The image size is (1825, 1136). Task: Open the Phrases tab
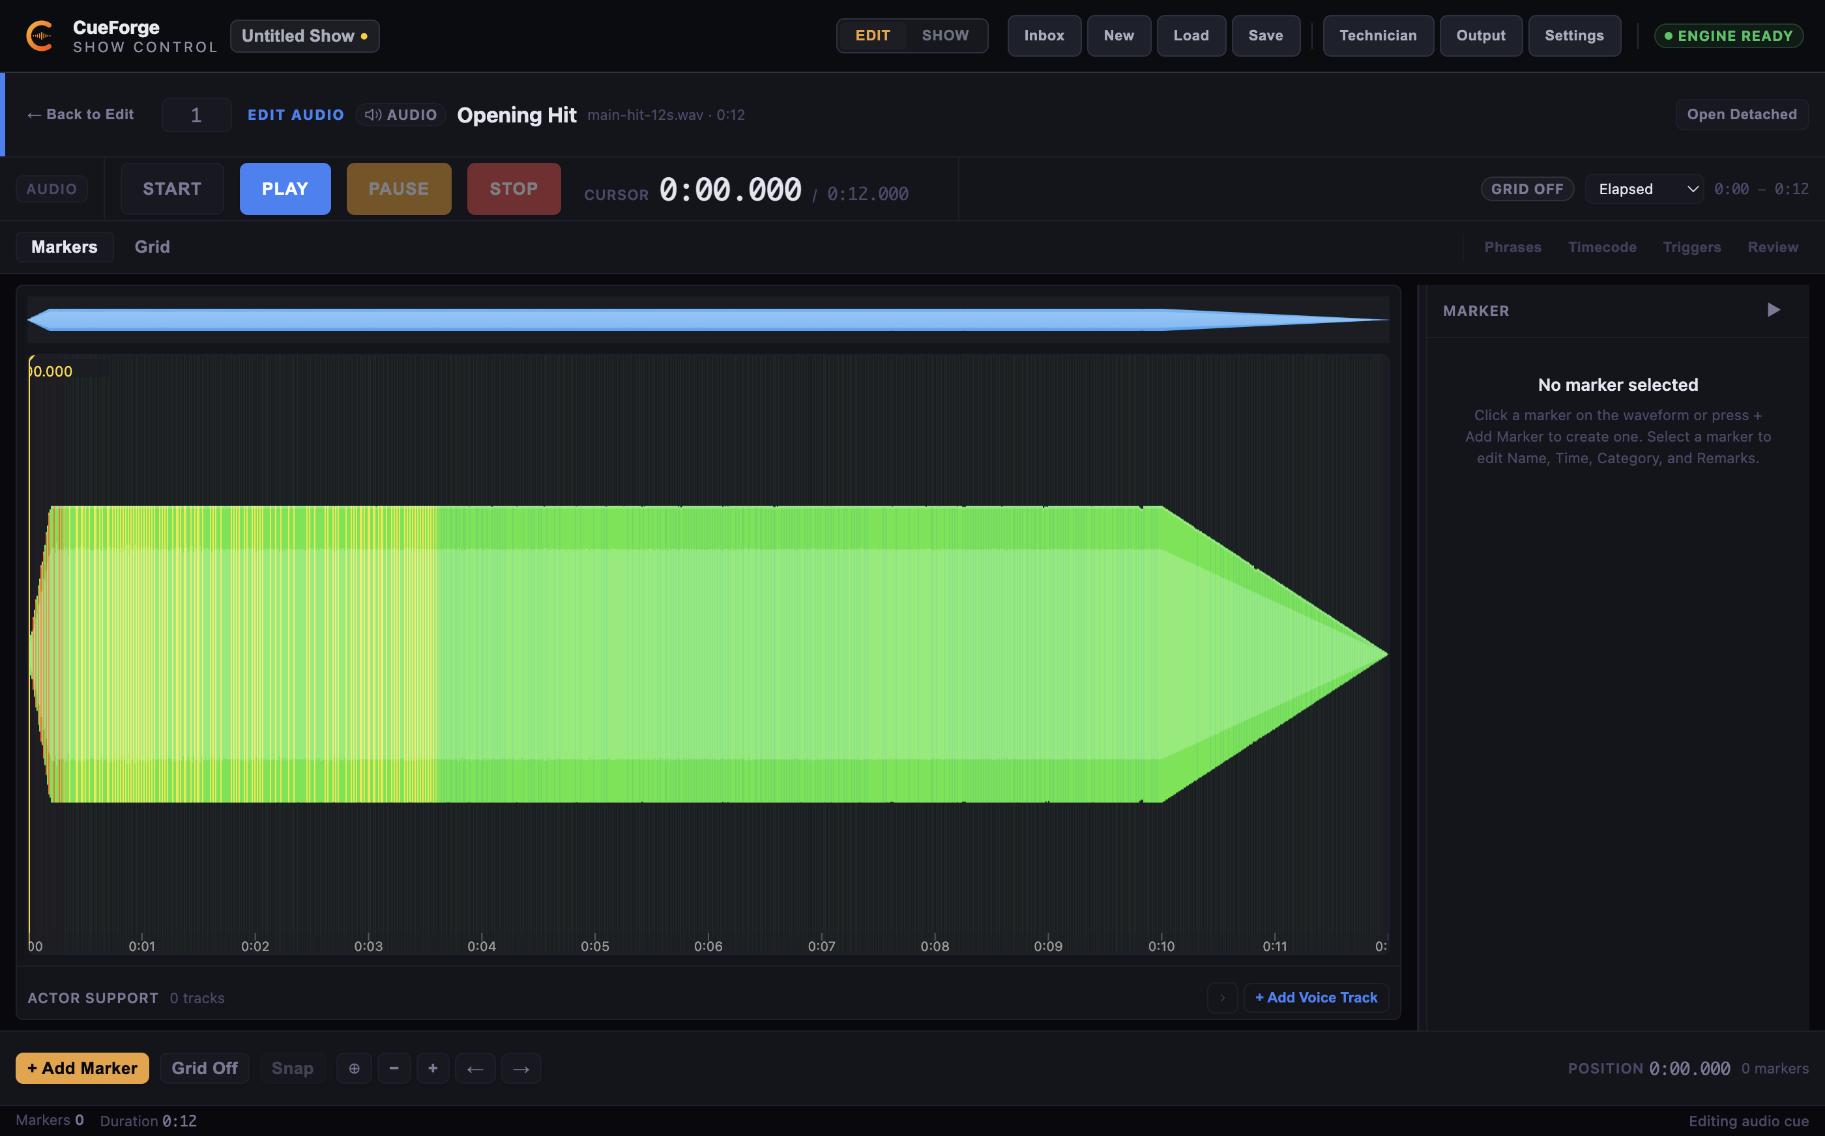(x=1512, y=247)
